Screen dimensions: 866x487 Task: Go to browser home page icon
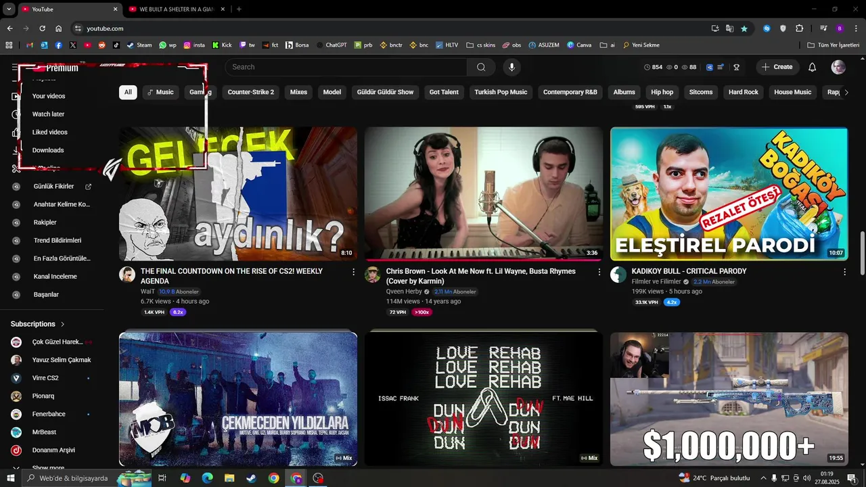[x=59, y=28]
